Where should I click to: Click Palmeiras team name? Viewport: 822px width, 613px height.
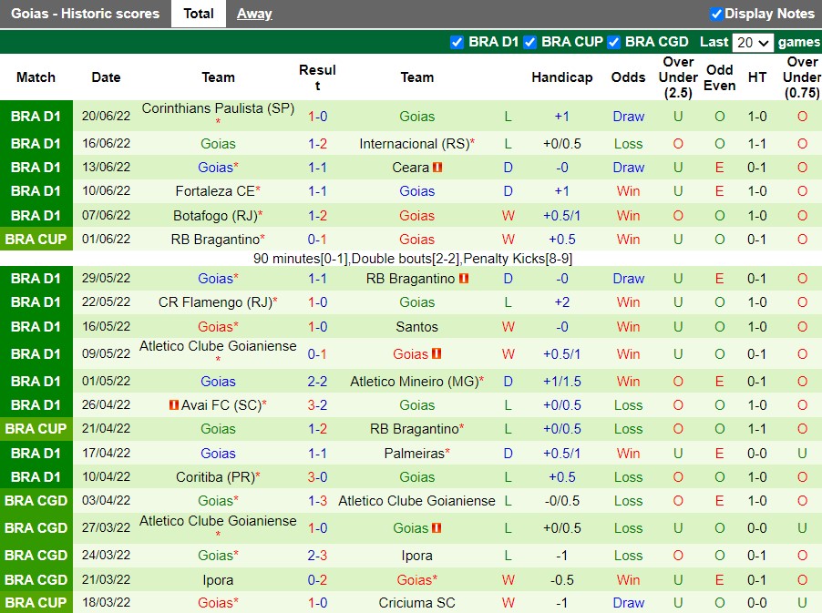(414, 454)
